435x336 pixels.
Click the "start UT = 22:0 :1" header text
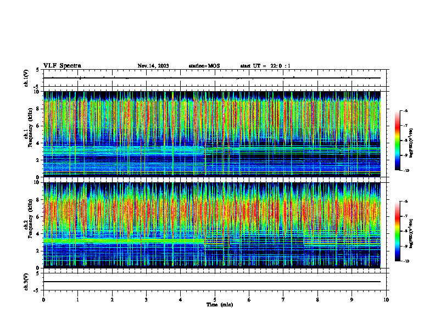point(265,66)
